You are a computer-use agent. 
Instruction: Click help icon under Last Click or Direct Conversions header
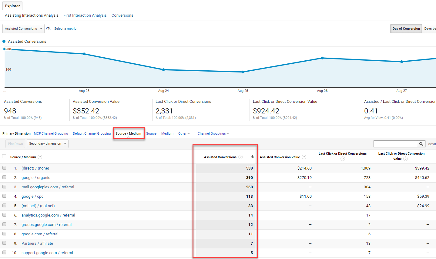343,159
